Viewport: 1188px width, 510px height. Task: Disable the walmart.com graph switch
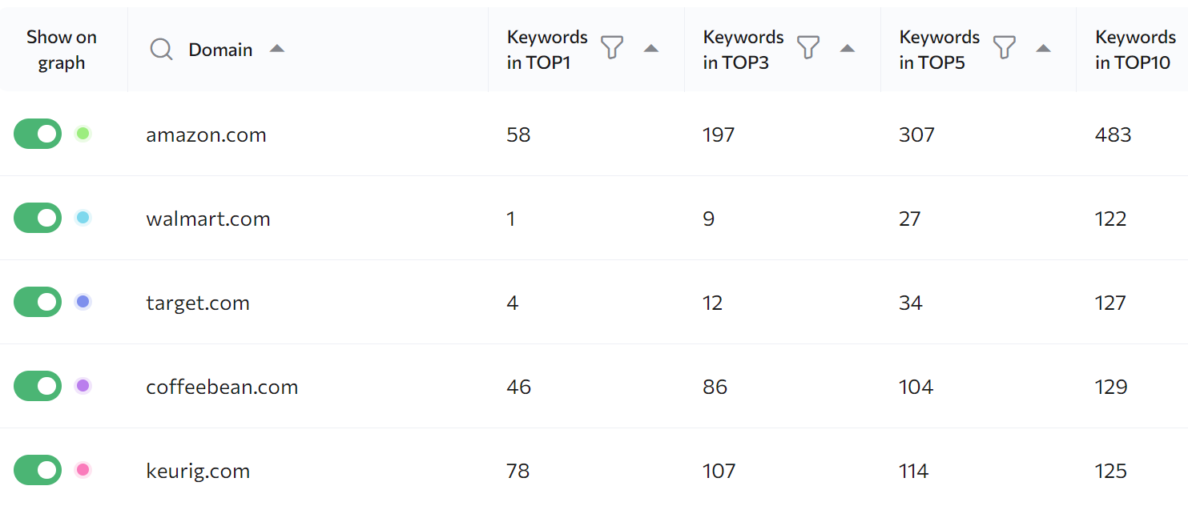(37, 218)
